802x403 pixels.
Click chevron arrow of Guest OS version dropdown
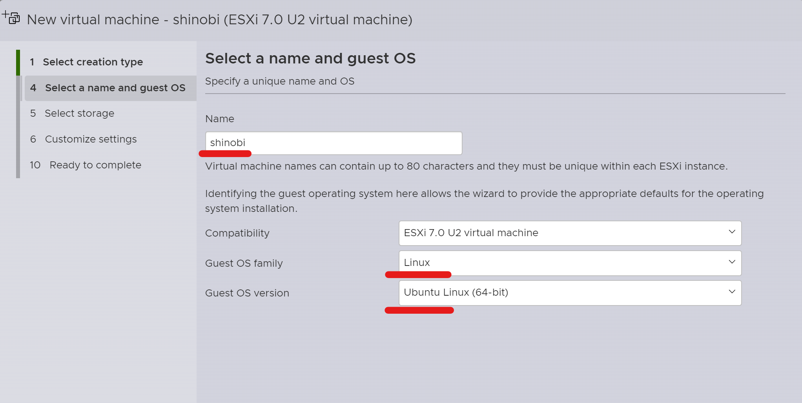point(732,291)
